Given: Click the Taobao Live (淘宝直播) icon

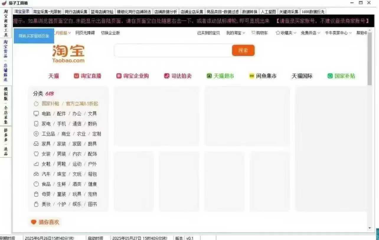Looking at the screenshot, I should coord(76,76).
